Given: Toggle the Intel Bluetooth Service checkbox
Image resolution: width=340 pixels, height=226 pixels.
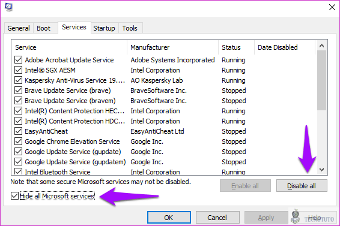Looking at the screenshot, I should 18,171.
